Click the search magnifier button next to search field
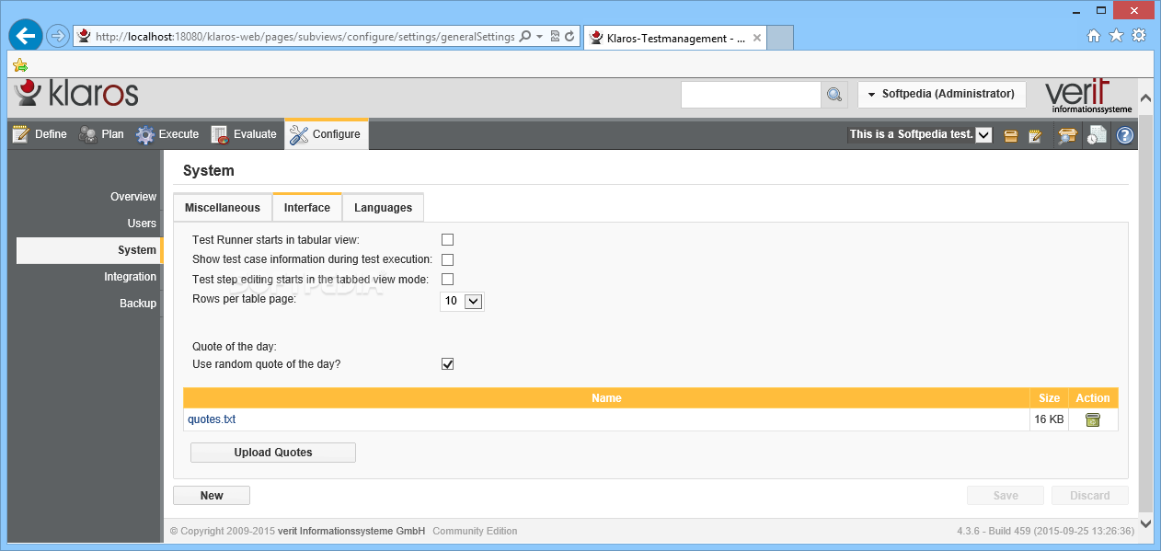This screenshot has height=551, width=1161. (833, 95)
